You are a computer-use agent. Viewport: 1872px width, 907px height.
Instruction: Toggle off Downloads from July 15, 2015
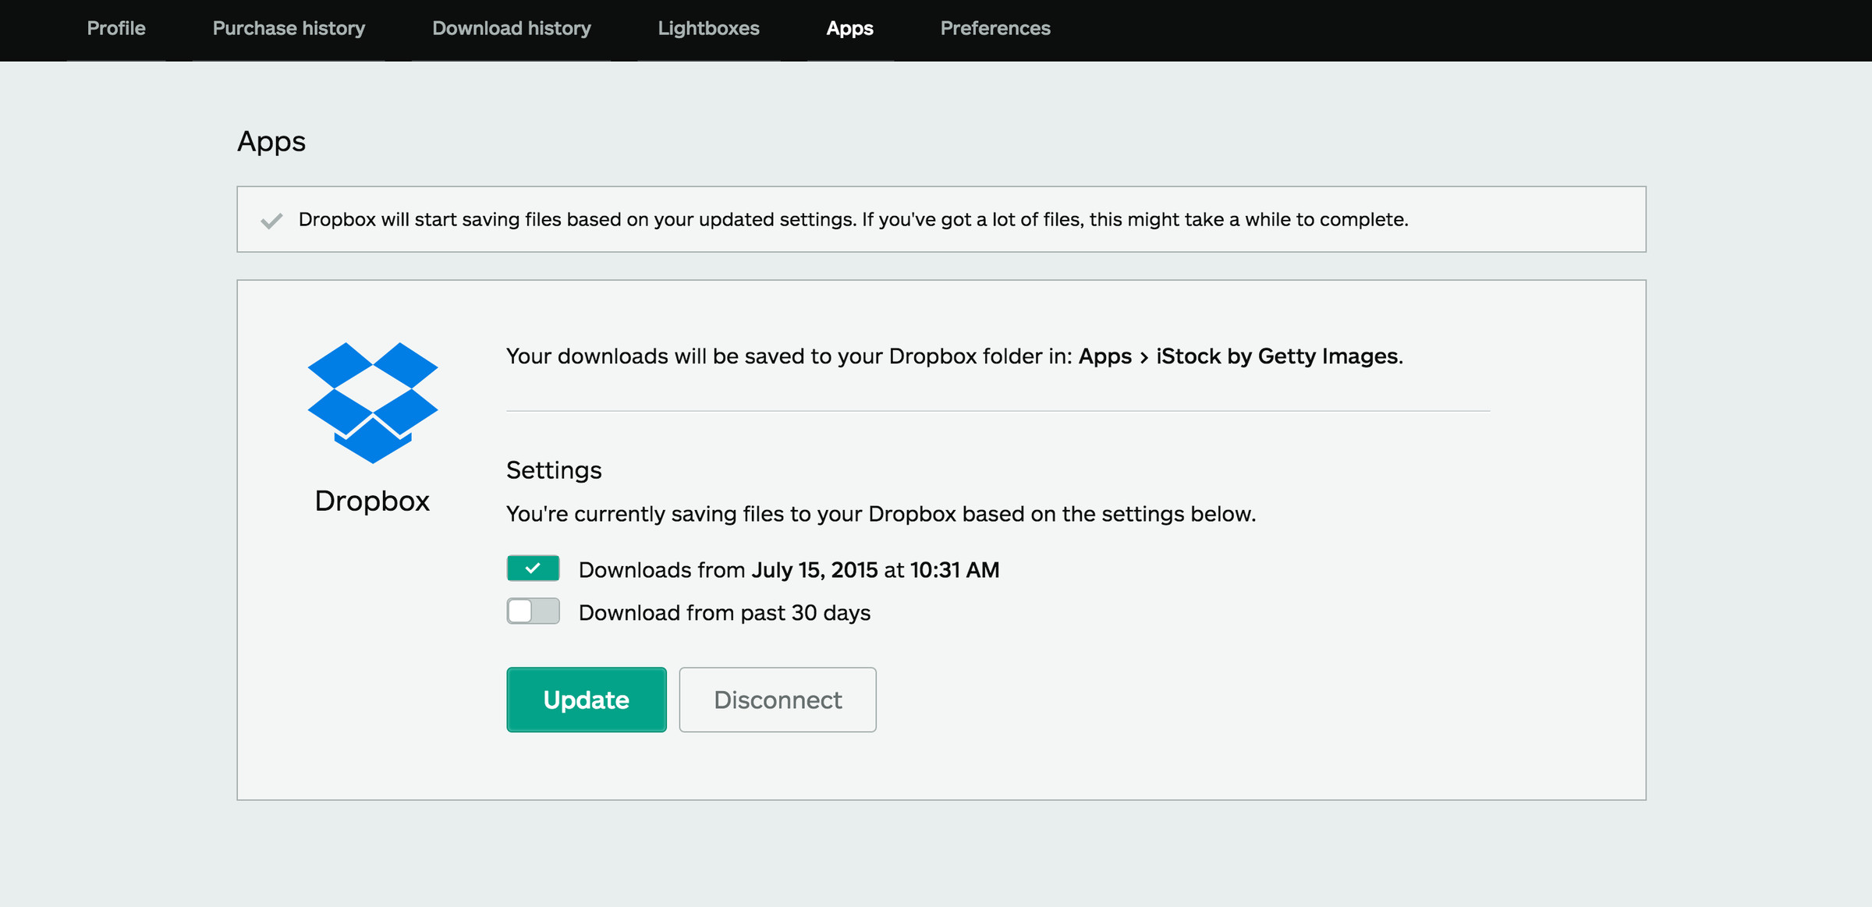click(533, 569)
